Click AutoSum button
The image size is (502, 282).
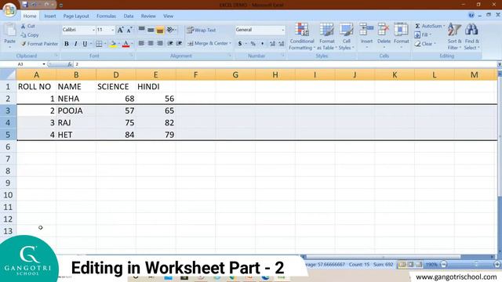point(429,26)
